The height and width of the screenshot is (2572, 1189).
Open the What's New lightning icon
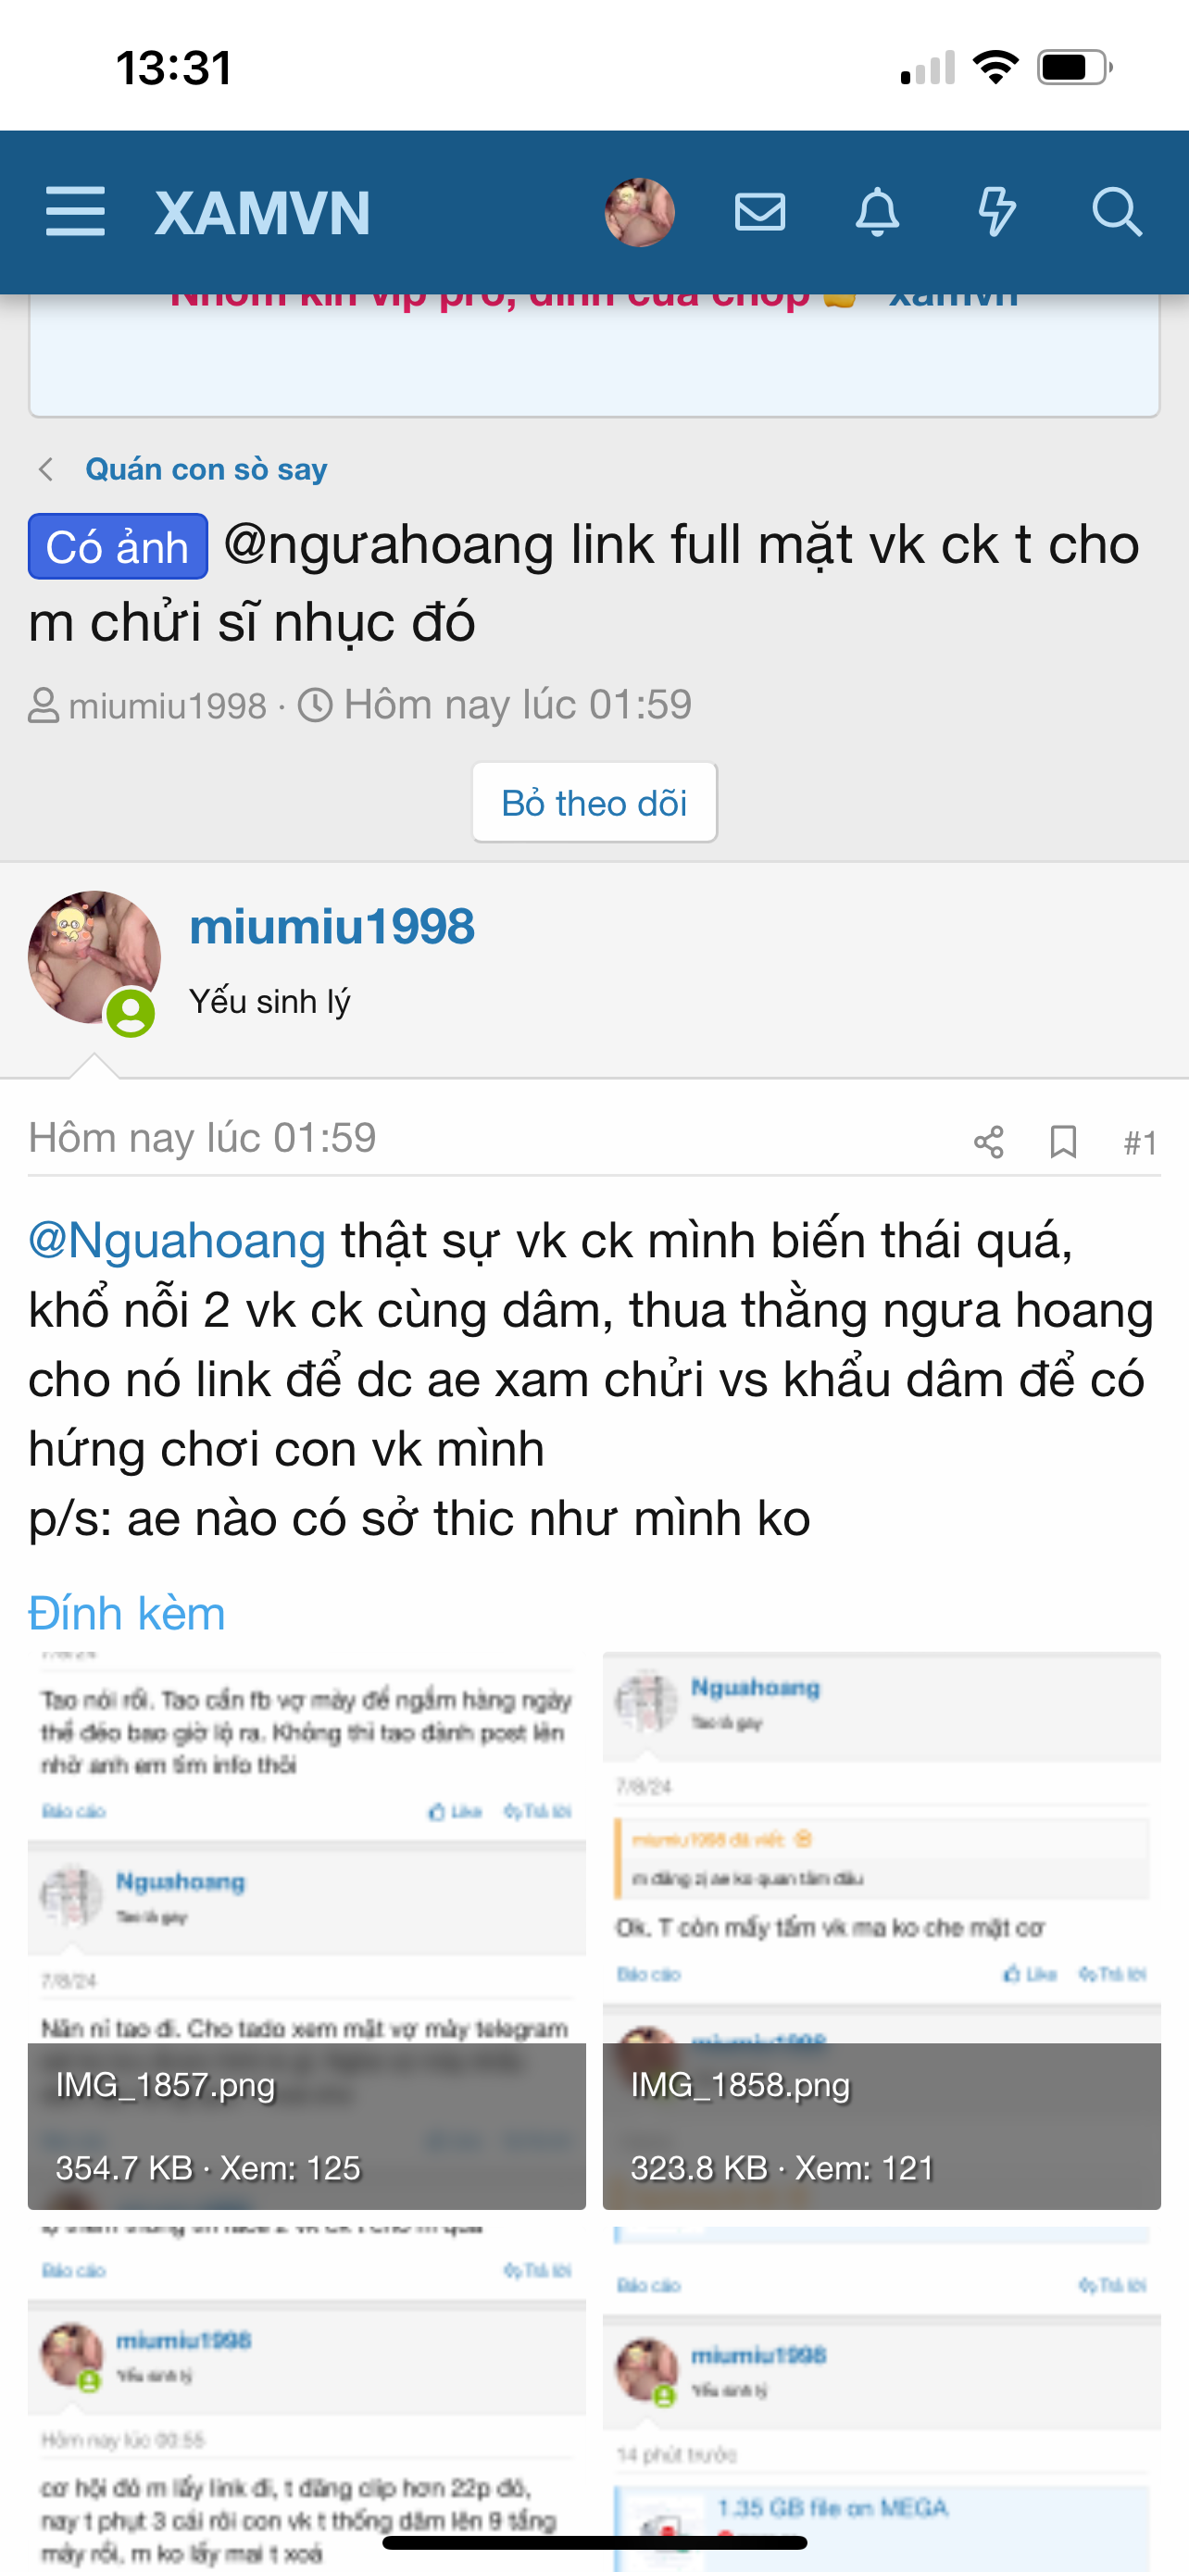click(x=996, y=212)
